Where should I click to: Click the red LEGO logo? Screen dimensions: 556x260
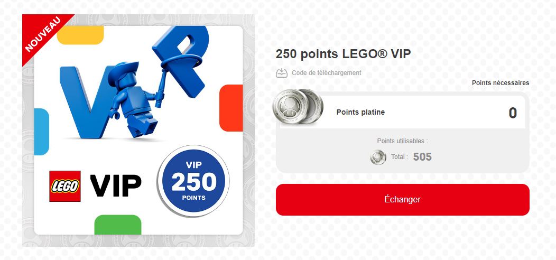(65, 186)
